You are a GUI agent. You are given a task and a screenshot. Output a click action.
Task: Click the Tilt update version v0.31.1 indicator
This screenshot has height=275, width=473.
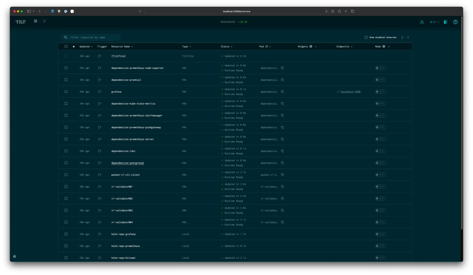(x=434, y=22)
